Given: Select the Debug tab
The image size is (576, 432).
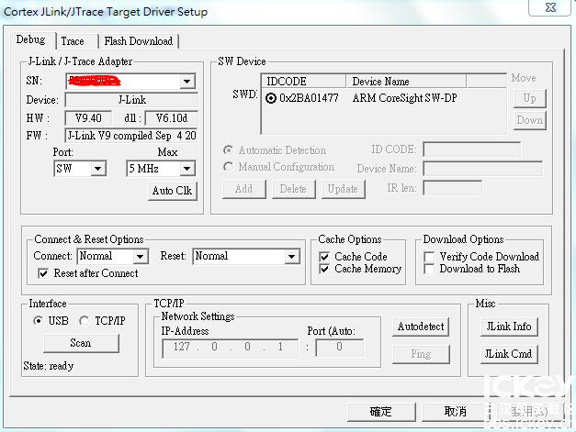Looking at the screenshot, I should pyautogui.click(x=30, y=40).
